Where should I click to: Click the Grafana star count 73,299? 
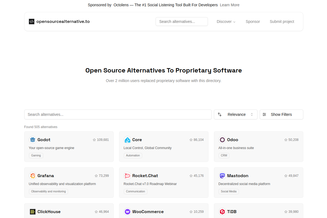pos(104,176)
